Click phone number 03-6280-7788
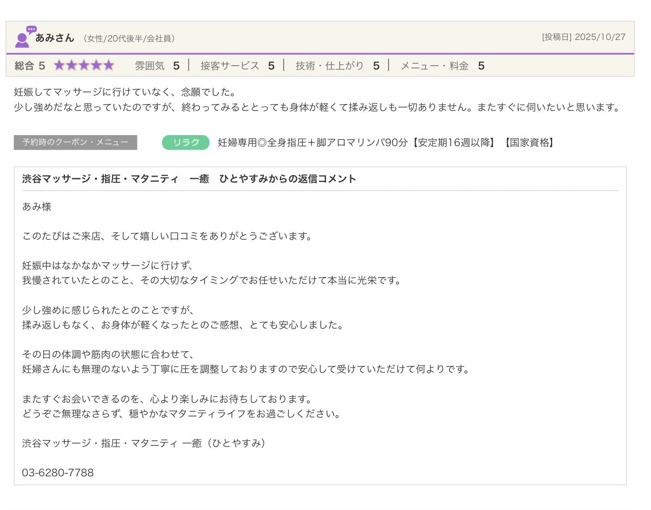 [58, 473]
